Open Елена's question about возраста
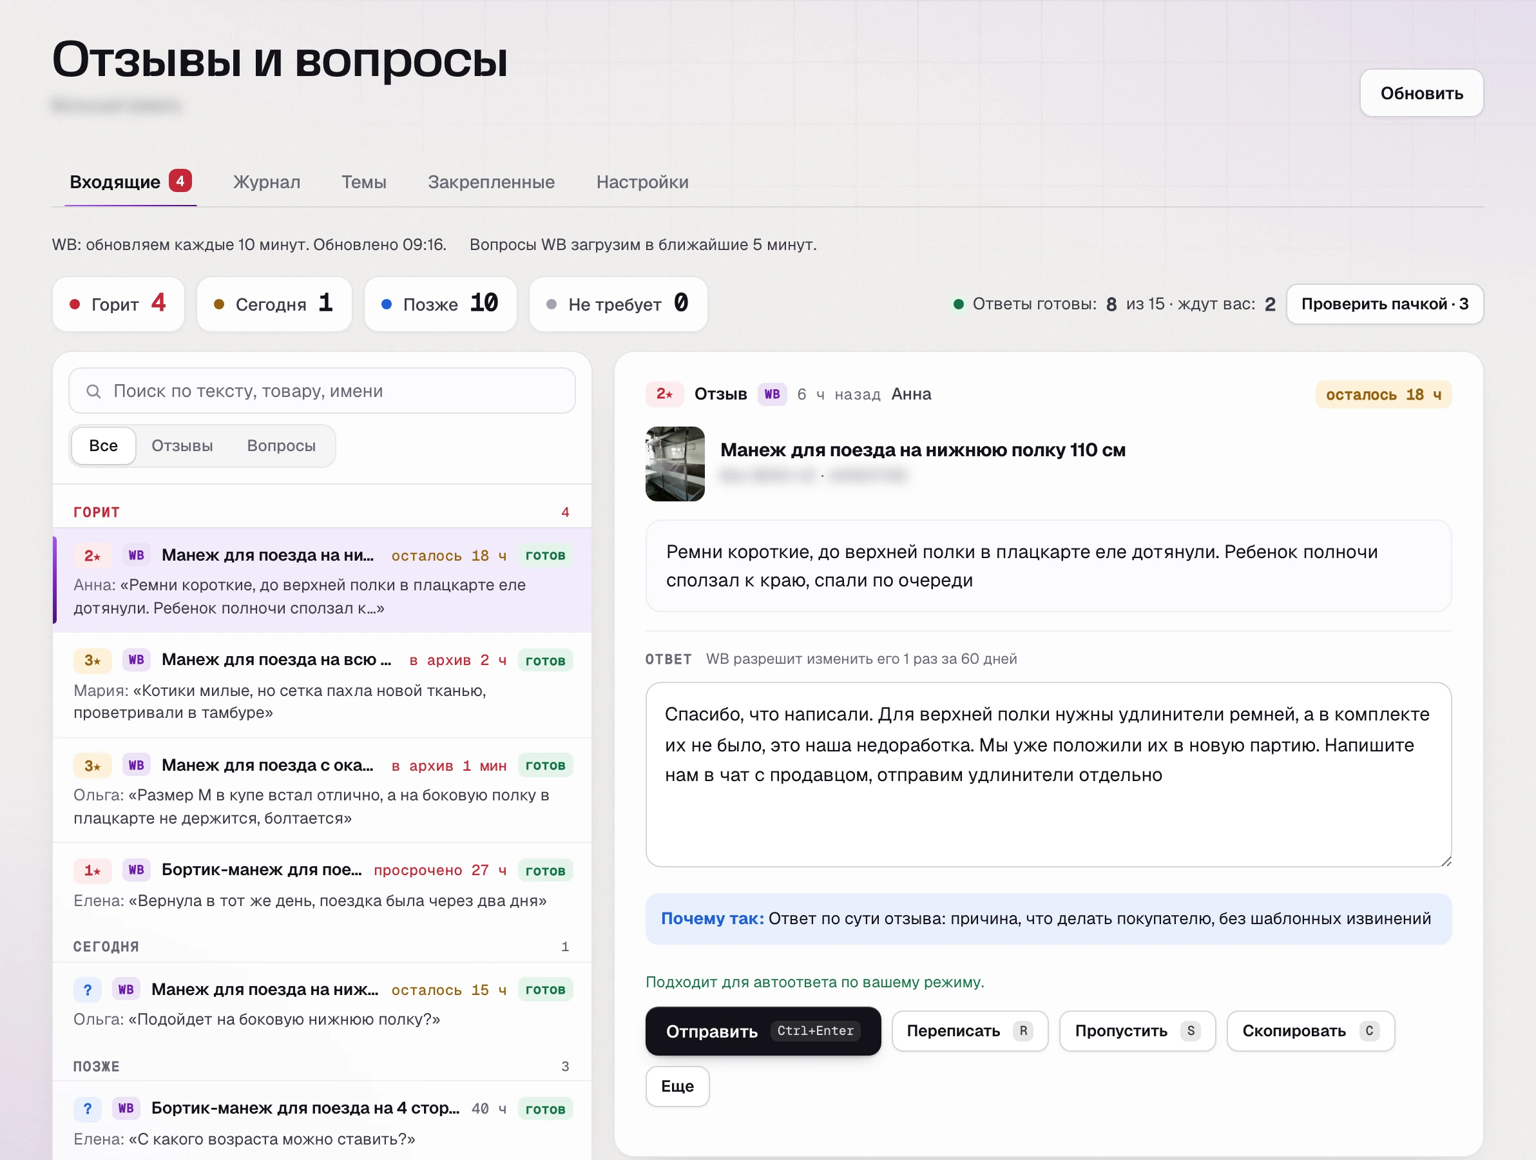The height and width of the screenshot is (1160, 1536). [322, 1122]
